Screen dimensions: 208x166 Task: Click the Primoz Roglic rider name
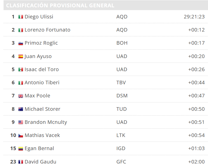tap(41, 43)
